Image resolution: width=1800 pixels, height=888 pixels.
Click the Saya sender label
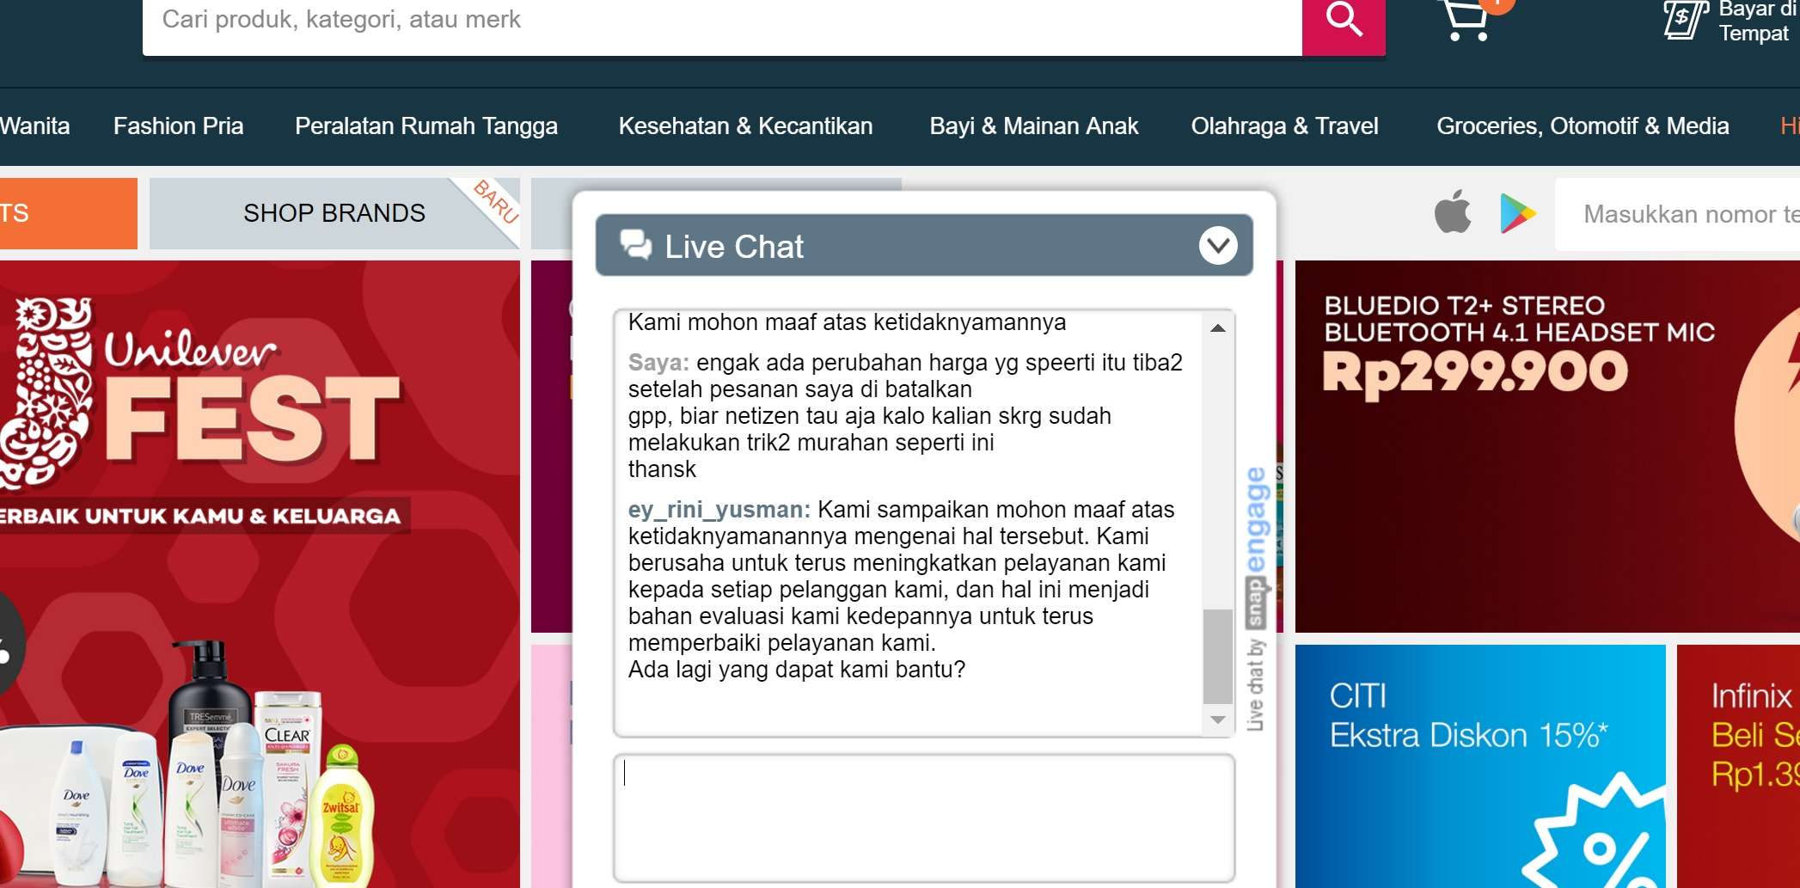tap(658, 363)
